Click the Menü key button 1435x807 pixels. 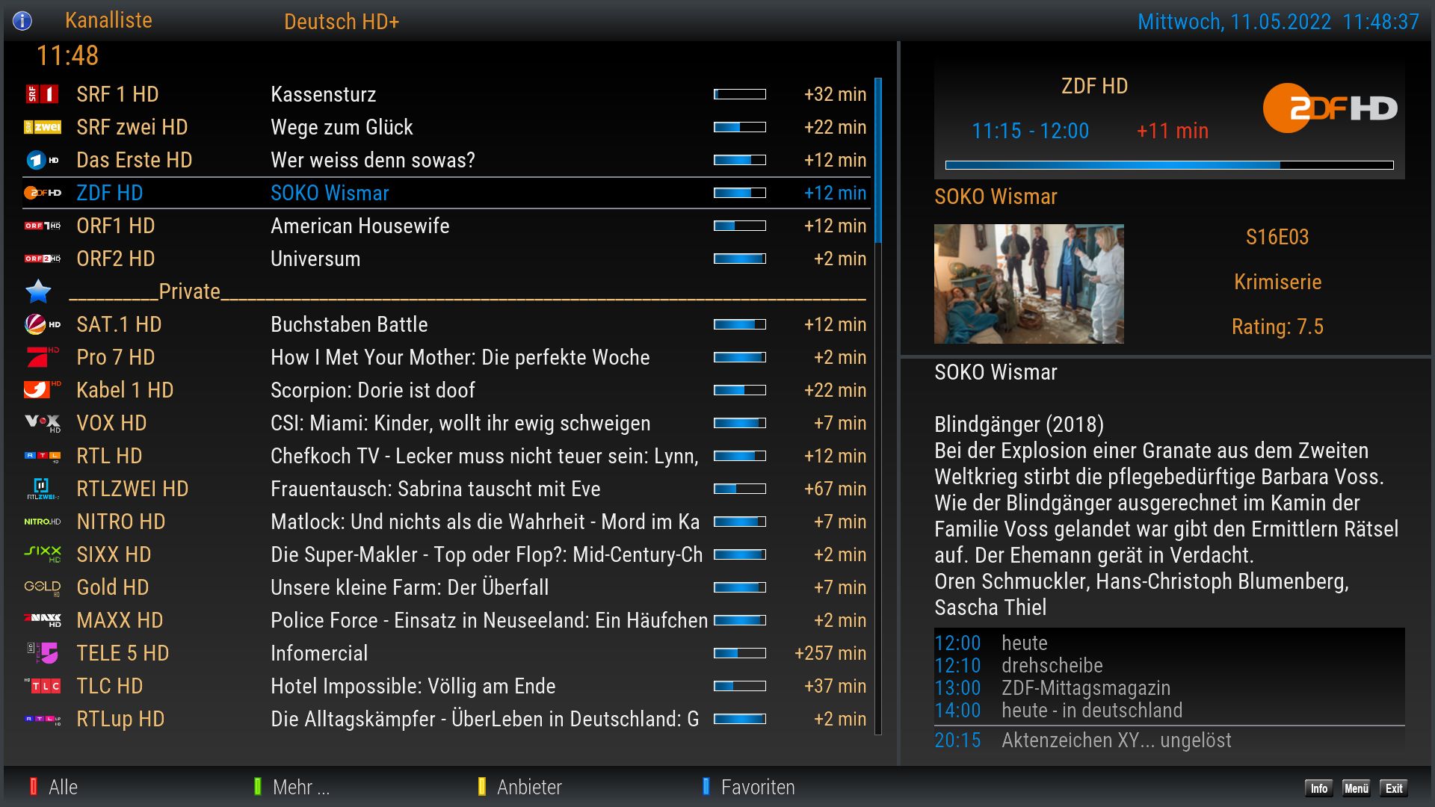click(1356, 788)
